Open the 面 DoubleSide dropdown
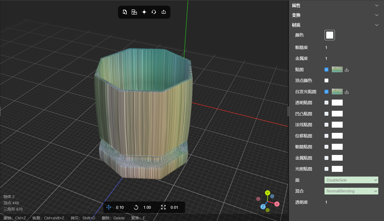This screenshot has height=221, width=384. 351,180
